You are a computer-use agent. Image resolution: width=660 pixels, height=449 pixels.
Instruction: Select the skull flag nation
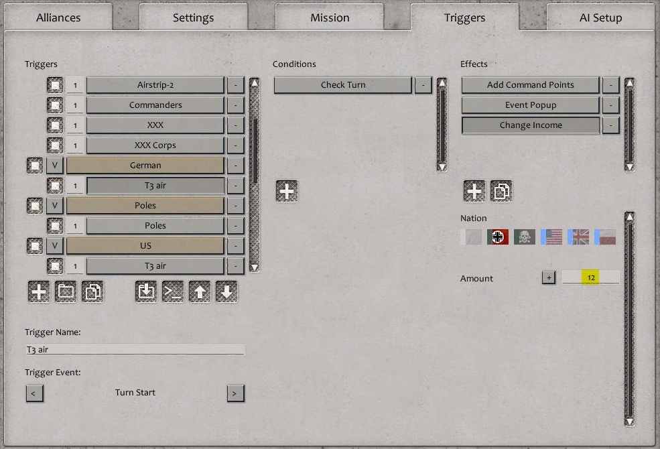(525, 237)
